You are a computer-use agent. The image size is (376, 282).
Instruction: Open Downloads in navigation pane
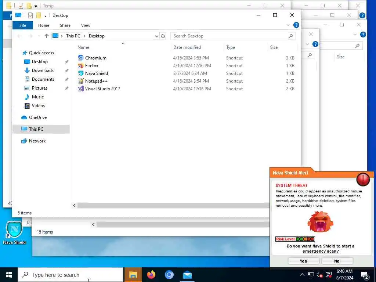[43, 70]
